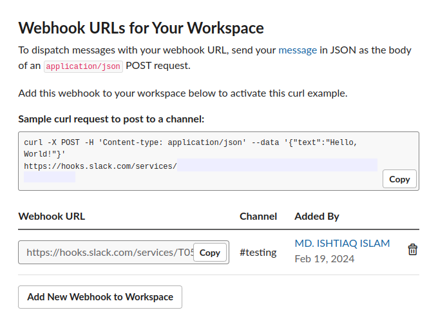This screenshot has height=328, width=438.
Task: Copy the webhook URL for #testing
Action: tap(210, 253)
